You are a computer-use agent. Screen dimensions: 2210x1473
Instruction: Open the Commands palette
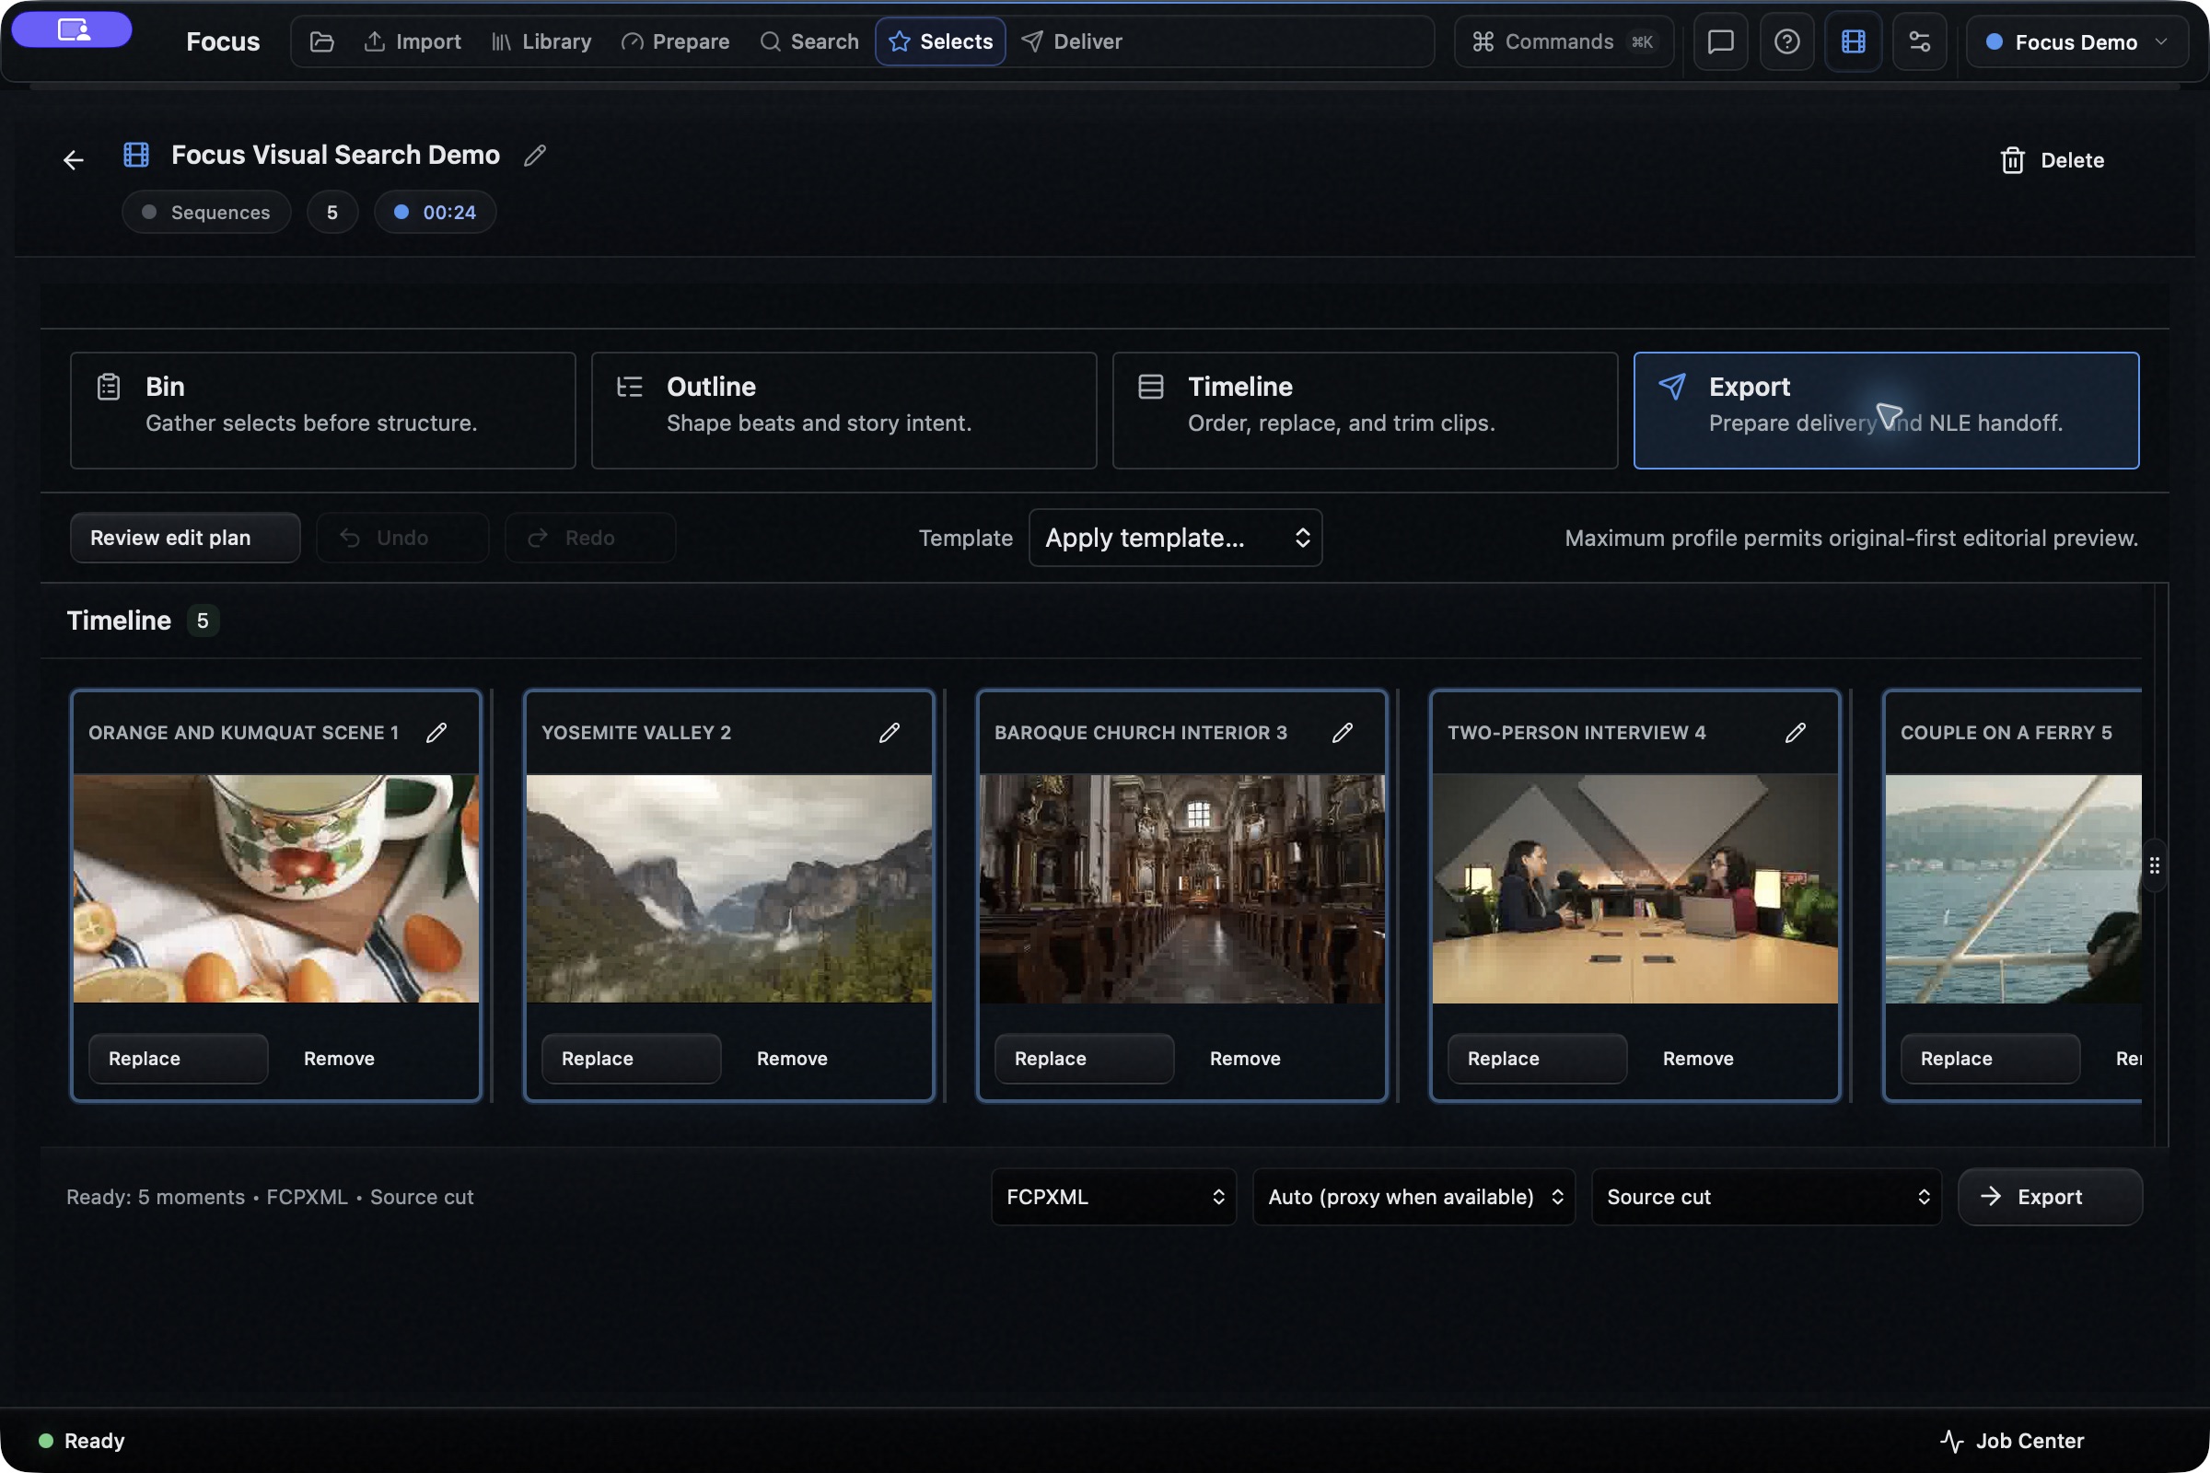click(1564, 41)
